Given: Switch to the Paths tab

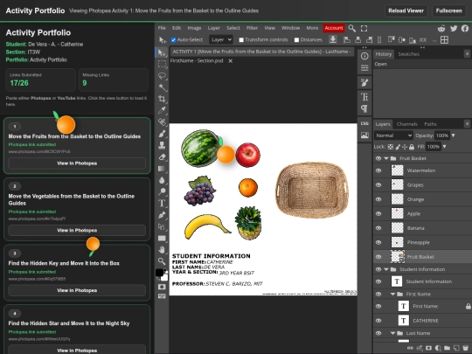Looking at the screenshot, I should tap(430, 124).
